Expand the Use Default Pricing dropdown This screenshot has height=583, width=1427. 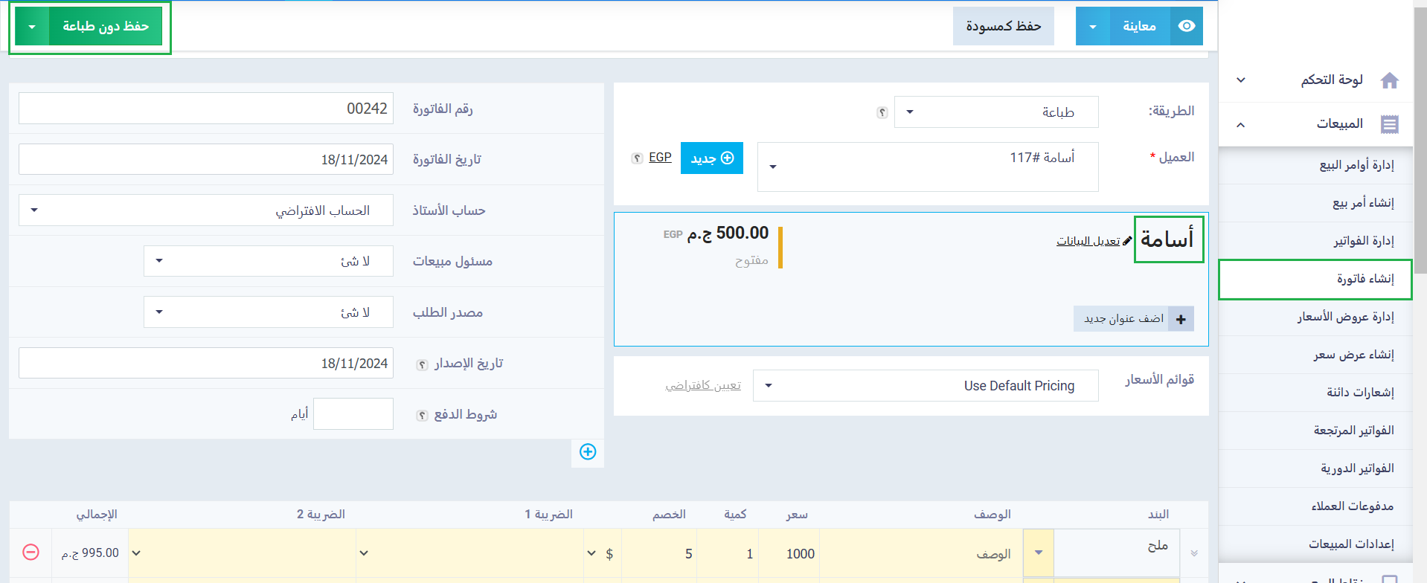tap(925, 385)
